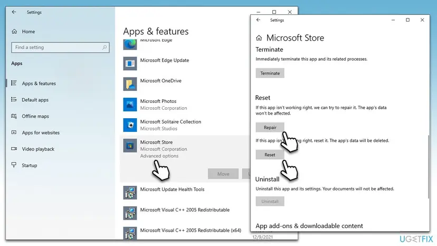Screen dimensions: 437x246
Task: Open Home in the settings sidebar
Action: [x=28, y=32]
